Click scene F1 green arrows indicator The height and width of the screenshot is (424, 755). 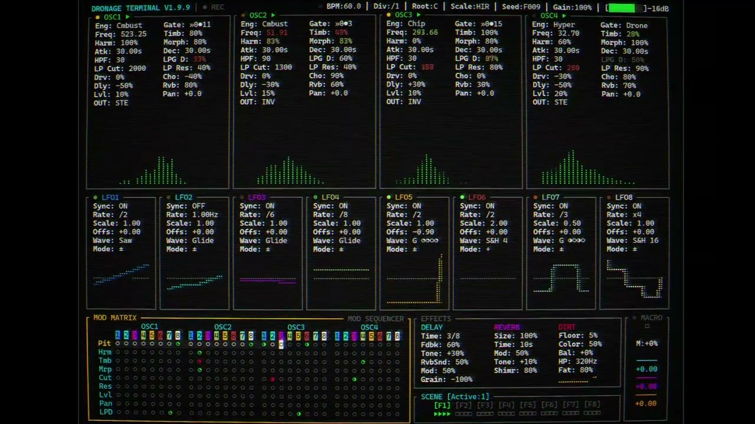442,414
